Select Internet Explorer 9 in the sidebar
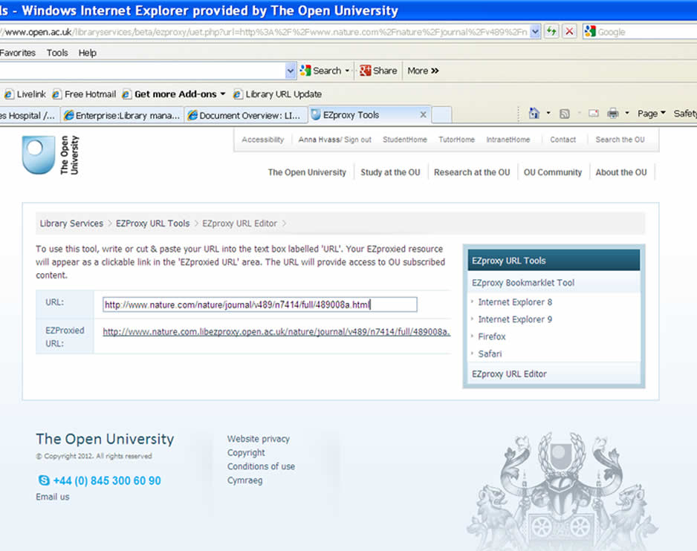This screenshot has width=697, height=551. tap(515, 319)
